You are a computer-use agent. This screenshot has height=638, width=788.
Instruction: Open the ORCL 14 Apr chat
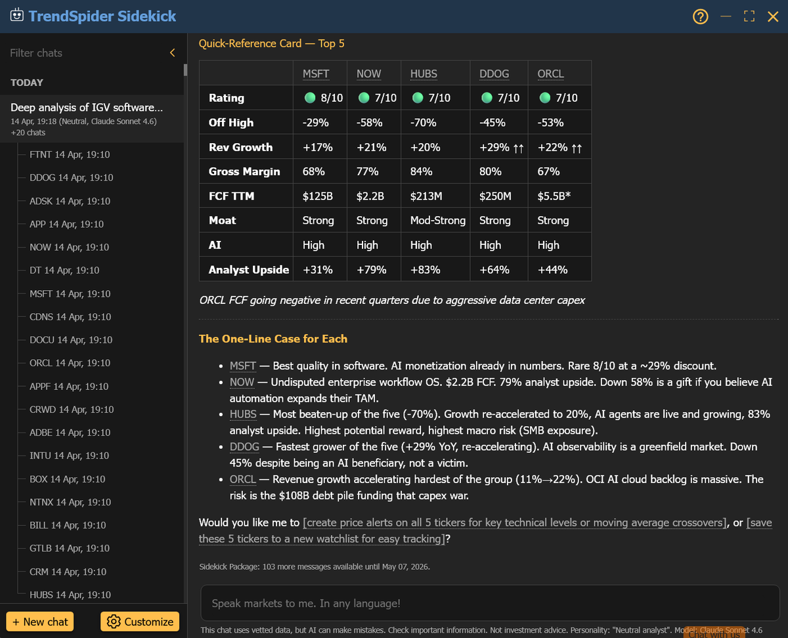pyautogui.click(x=70, y=363)
